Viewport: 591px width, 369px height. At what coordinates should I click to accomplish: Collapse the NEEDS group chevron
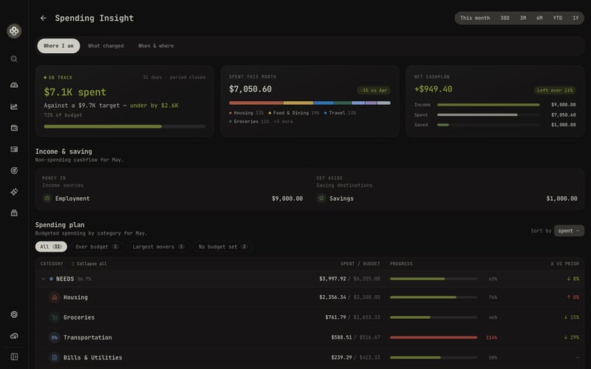click(44, 279)
